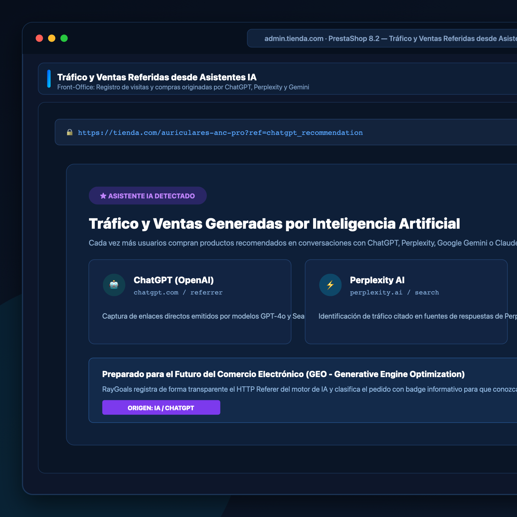Open the tienda.com auriculares-anc-pro link

220,132
